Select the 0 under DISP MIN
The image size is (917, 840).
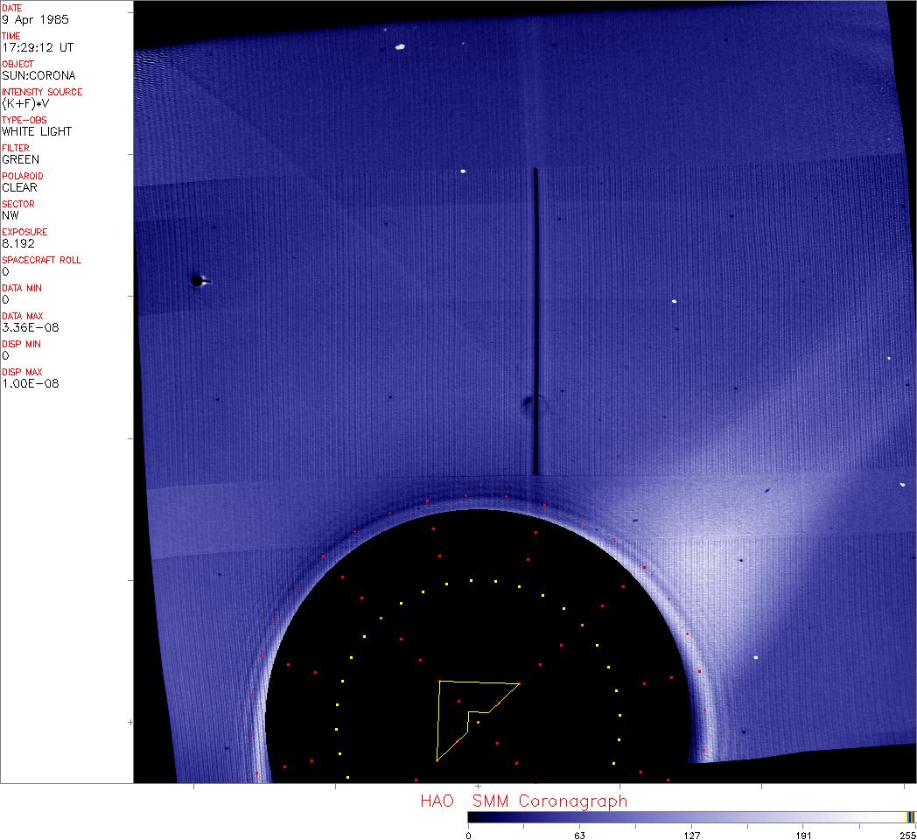[5, 355]
